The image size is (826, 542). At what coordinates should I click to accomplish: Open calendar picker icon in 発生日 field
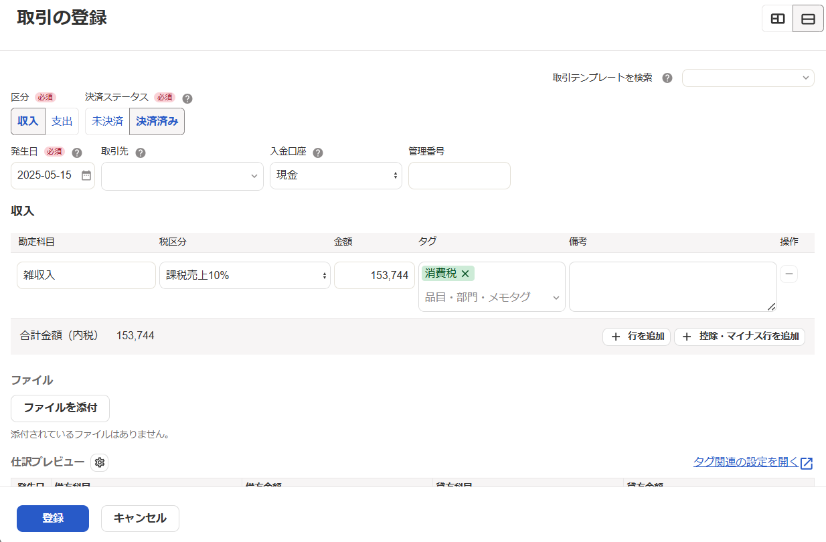(x=86, y=175)
